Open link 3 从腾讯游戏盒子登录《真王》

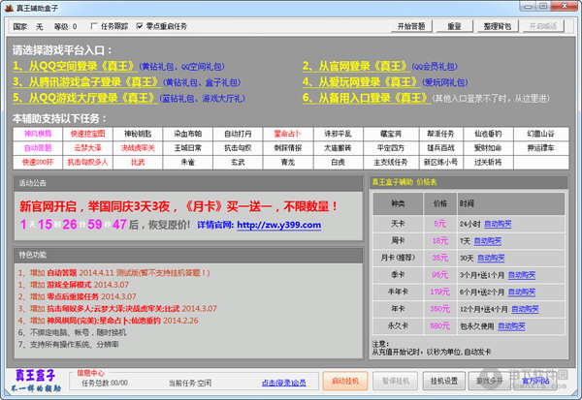(86, 82)
